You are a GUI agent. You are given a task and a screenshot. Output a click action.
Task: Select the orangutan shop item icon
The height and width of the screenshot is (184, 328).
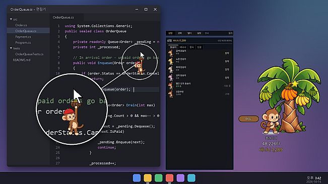pos(171,94)
